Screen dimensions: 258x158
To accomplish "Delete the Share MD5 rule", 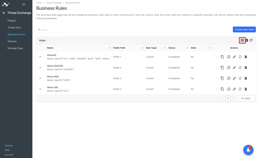I will [x=246, y=78].
